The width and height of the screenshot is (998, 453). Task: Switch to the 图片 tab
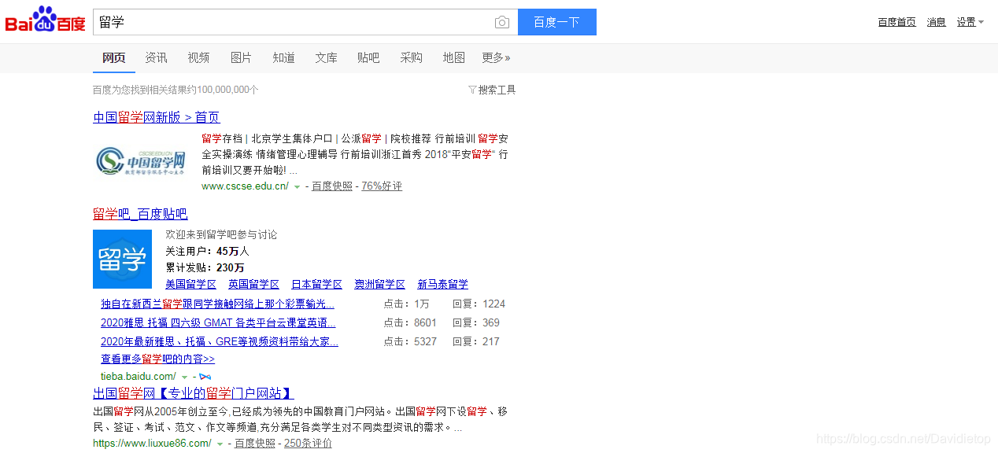tap(241, 57)
